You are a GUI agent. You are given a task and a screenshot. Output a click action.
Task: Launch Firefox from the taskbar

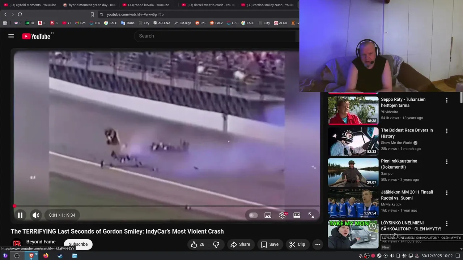click(46, 256)
